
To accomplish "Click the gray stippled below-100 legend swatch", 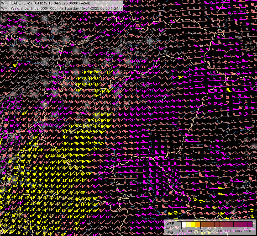I will click(179, 224).
